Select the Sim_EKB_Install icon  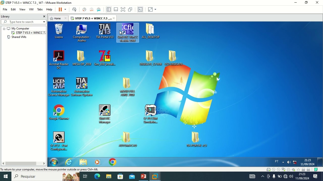105,58
